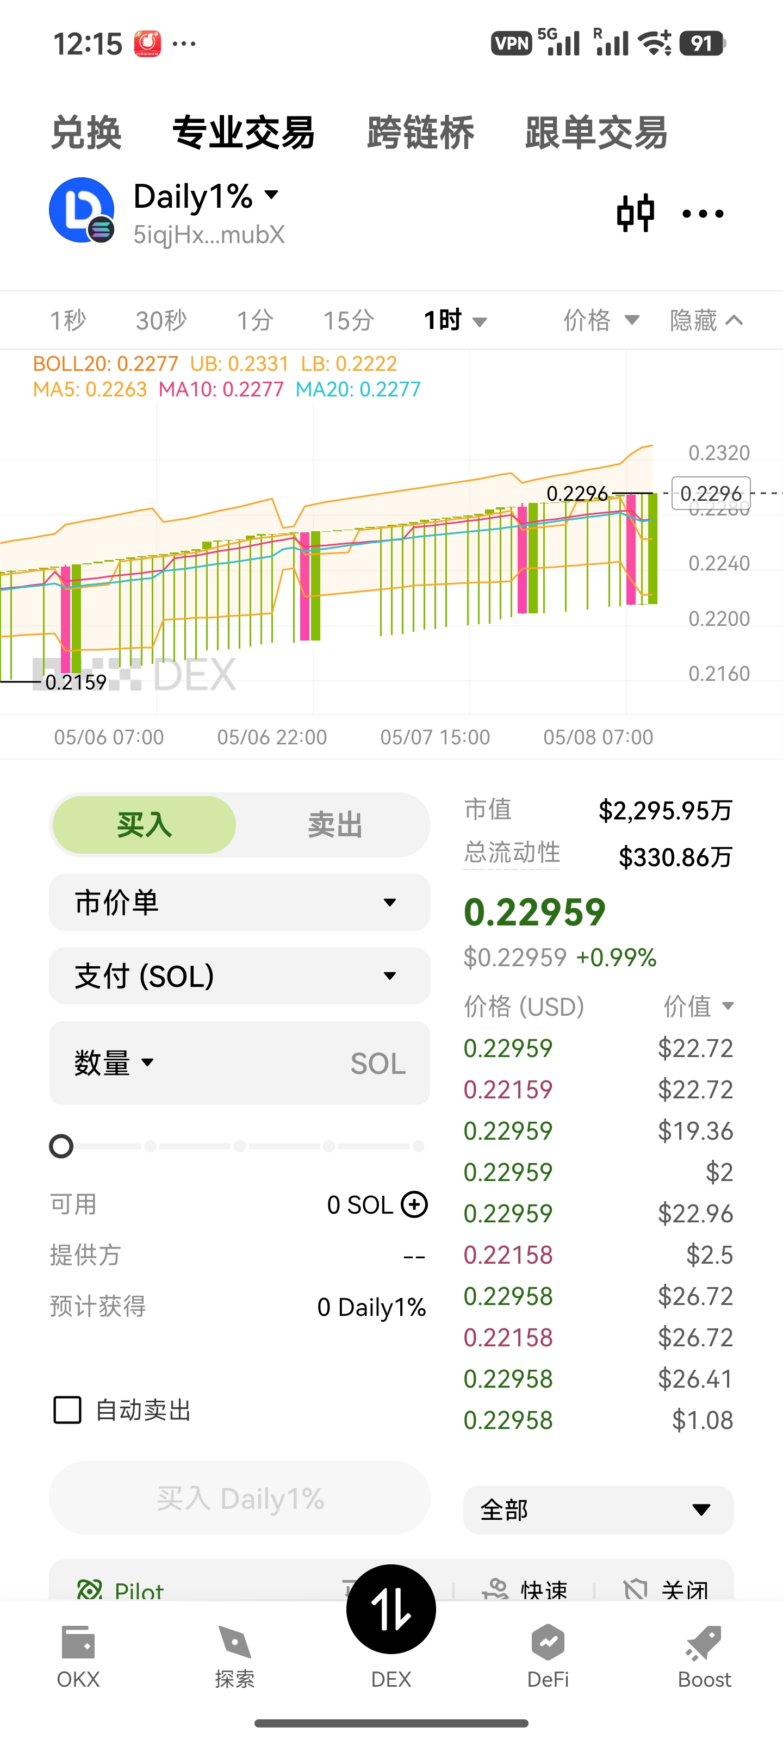
Task: Tap the red notification app icon in status bar
Action: click(147, 44)
